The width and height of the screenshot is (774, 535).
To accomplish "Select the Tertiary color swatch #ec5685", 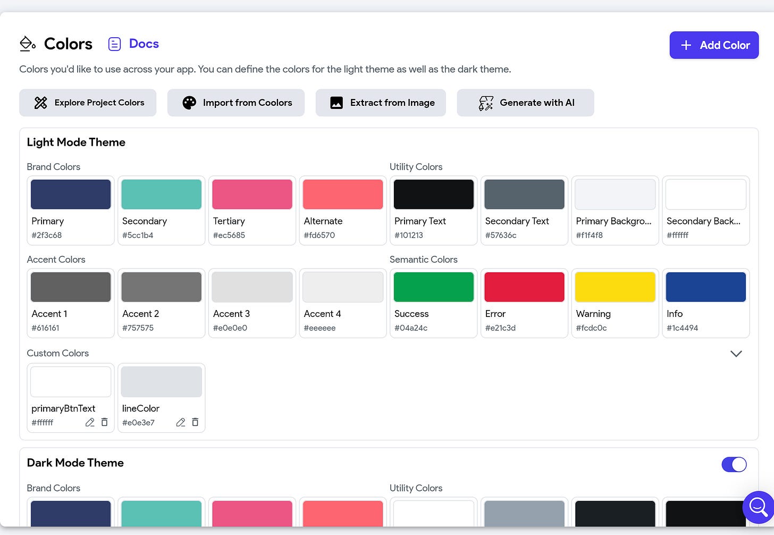I will 252,194.
